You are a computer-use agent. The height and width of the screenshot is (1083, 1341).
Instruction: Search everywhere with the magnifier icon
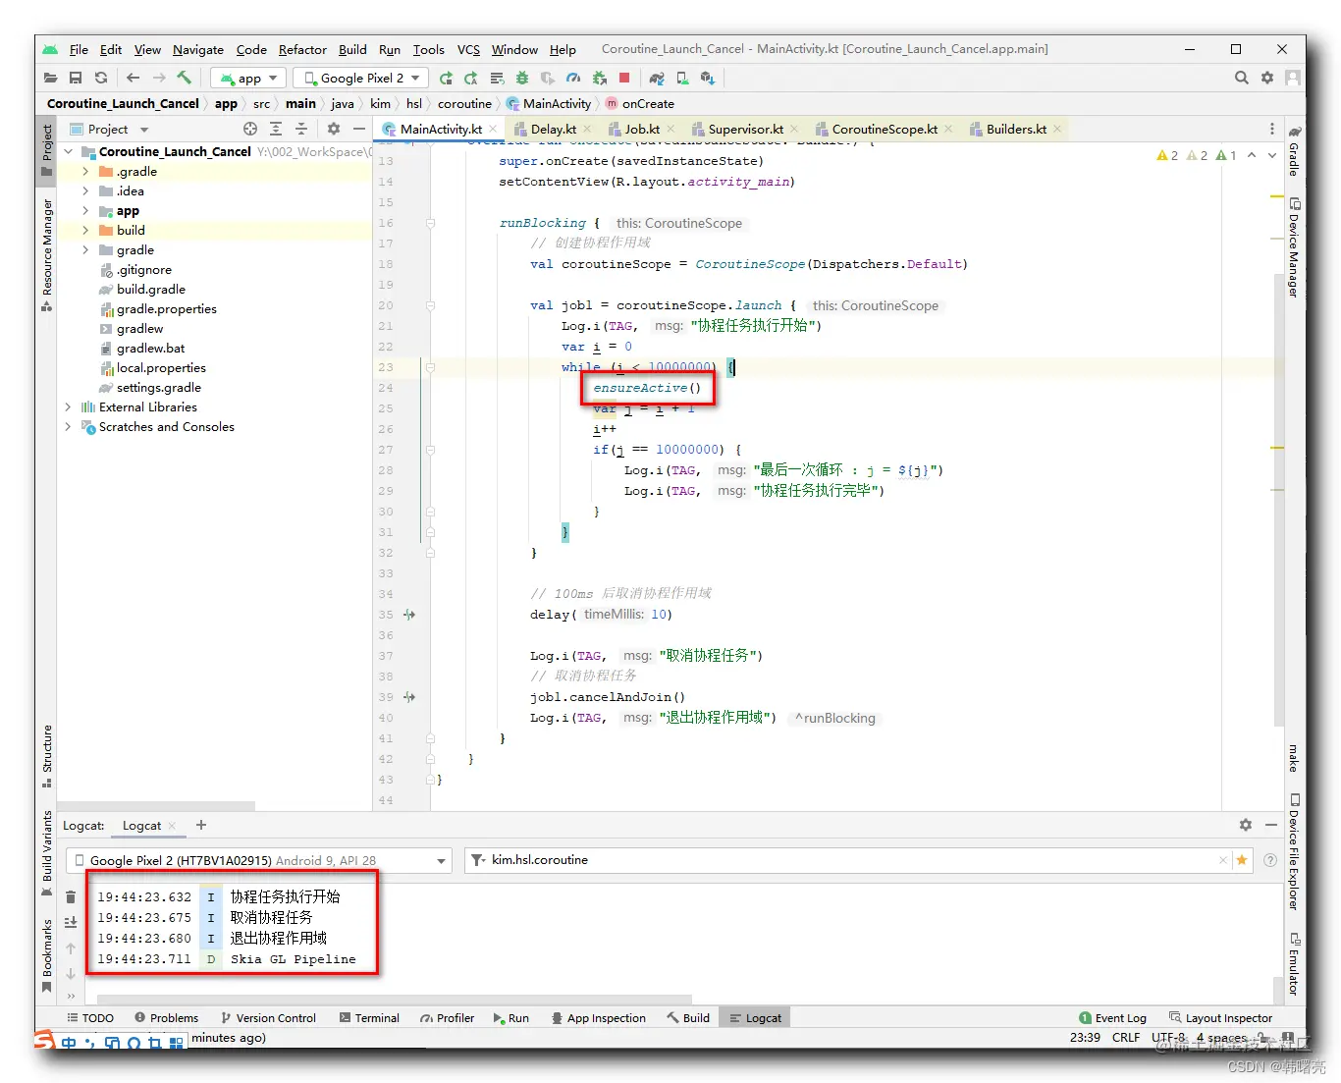1242,78
